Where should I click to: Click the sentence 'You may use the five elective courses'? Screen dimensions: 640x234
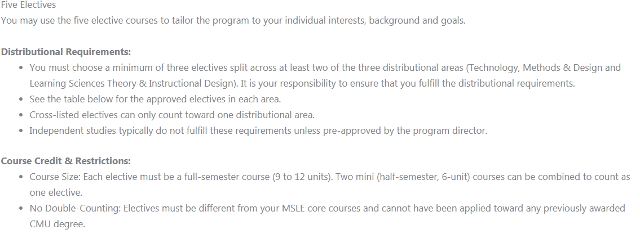[x=233, y=21]
